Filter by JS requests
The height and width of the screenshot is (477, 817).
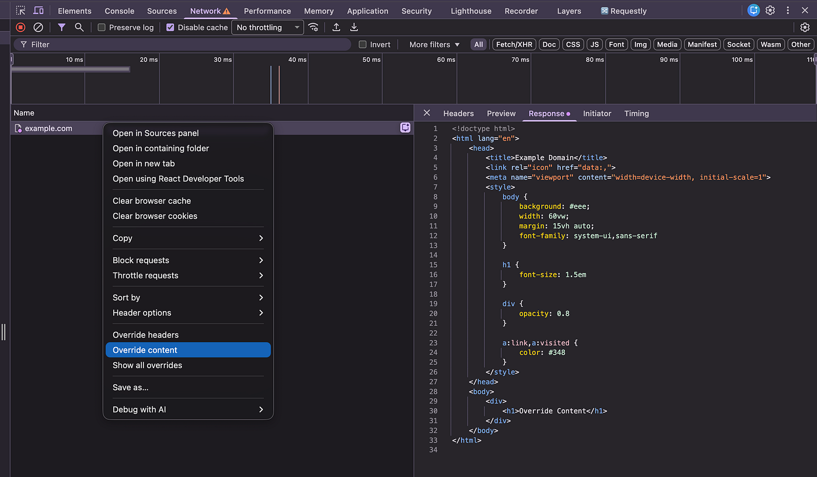click(595, 44)
